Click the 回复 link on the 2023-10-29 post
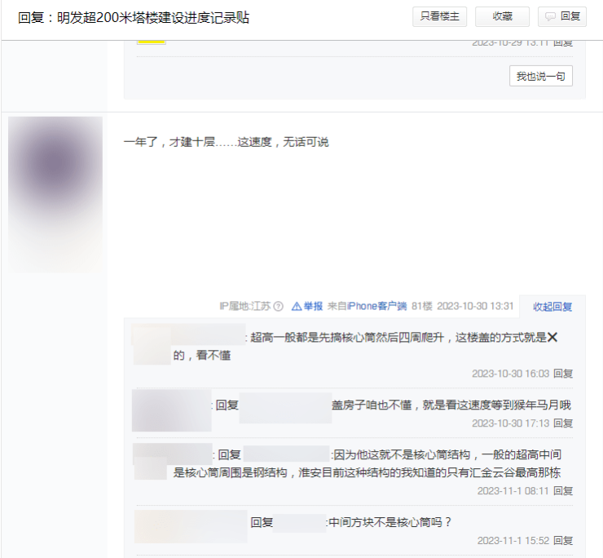Viewport: 603px width, 558px height. click(563, 42)
